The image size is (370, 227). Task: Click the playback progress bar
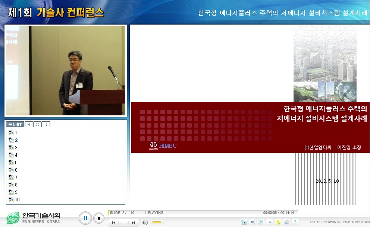pyautogui.click(x=201, y=210)
